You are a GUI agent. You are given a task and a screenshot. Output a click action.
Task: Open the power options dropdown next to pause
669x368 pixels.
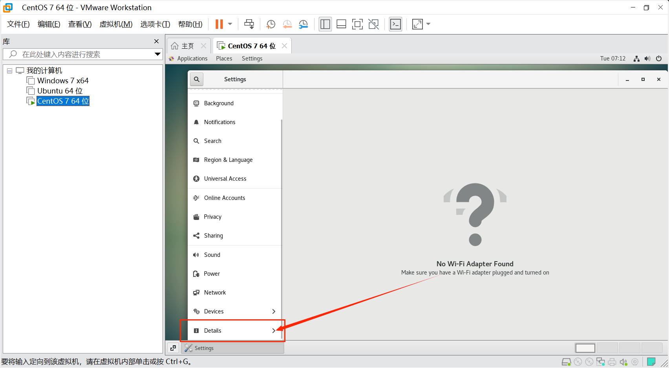click(x=230, y=24)
